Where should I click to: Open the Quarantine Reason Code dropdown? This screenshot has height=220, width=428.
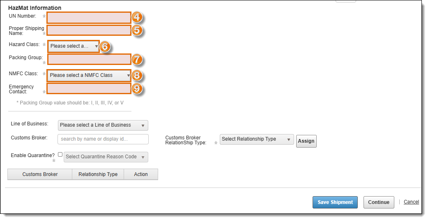click(x=106, y=157)
